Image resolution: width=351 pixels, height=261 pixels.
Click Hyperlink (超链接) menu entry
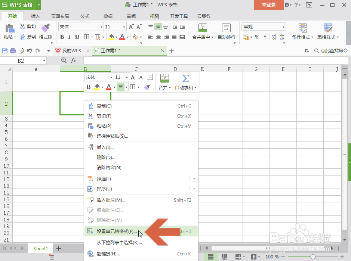coord(141,254)
